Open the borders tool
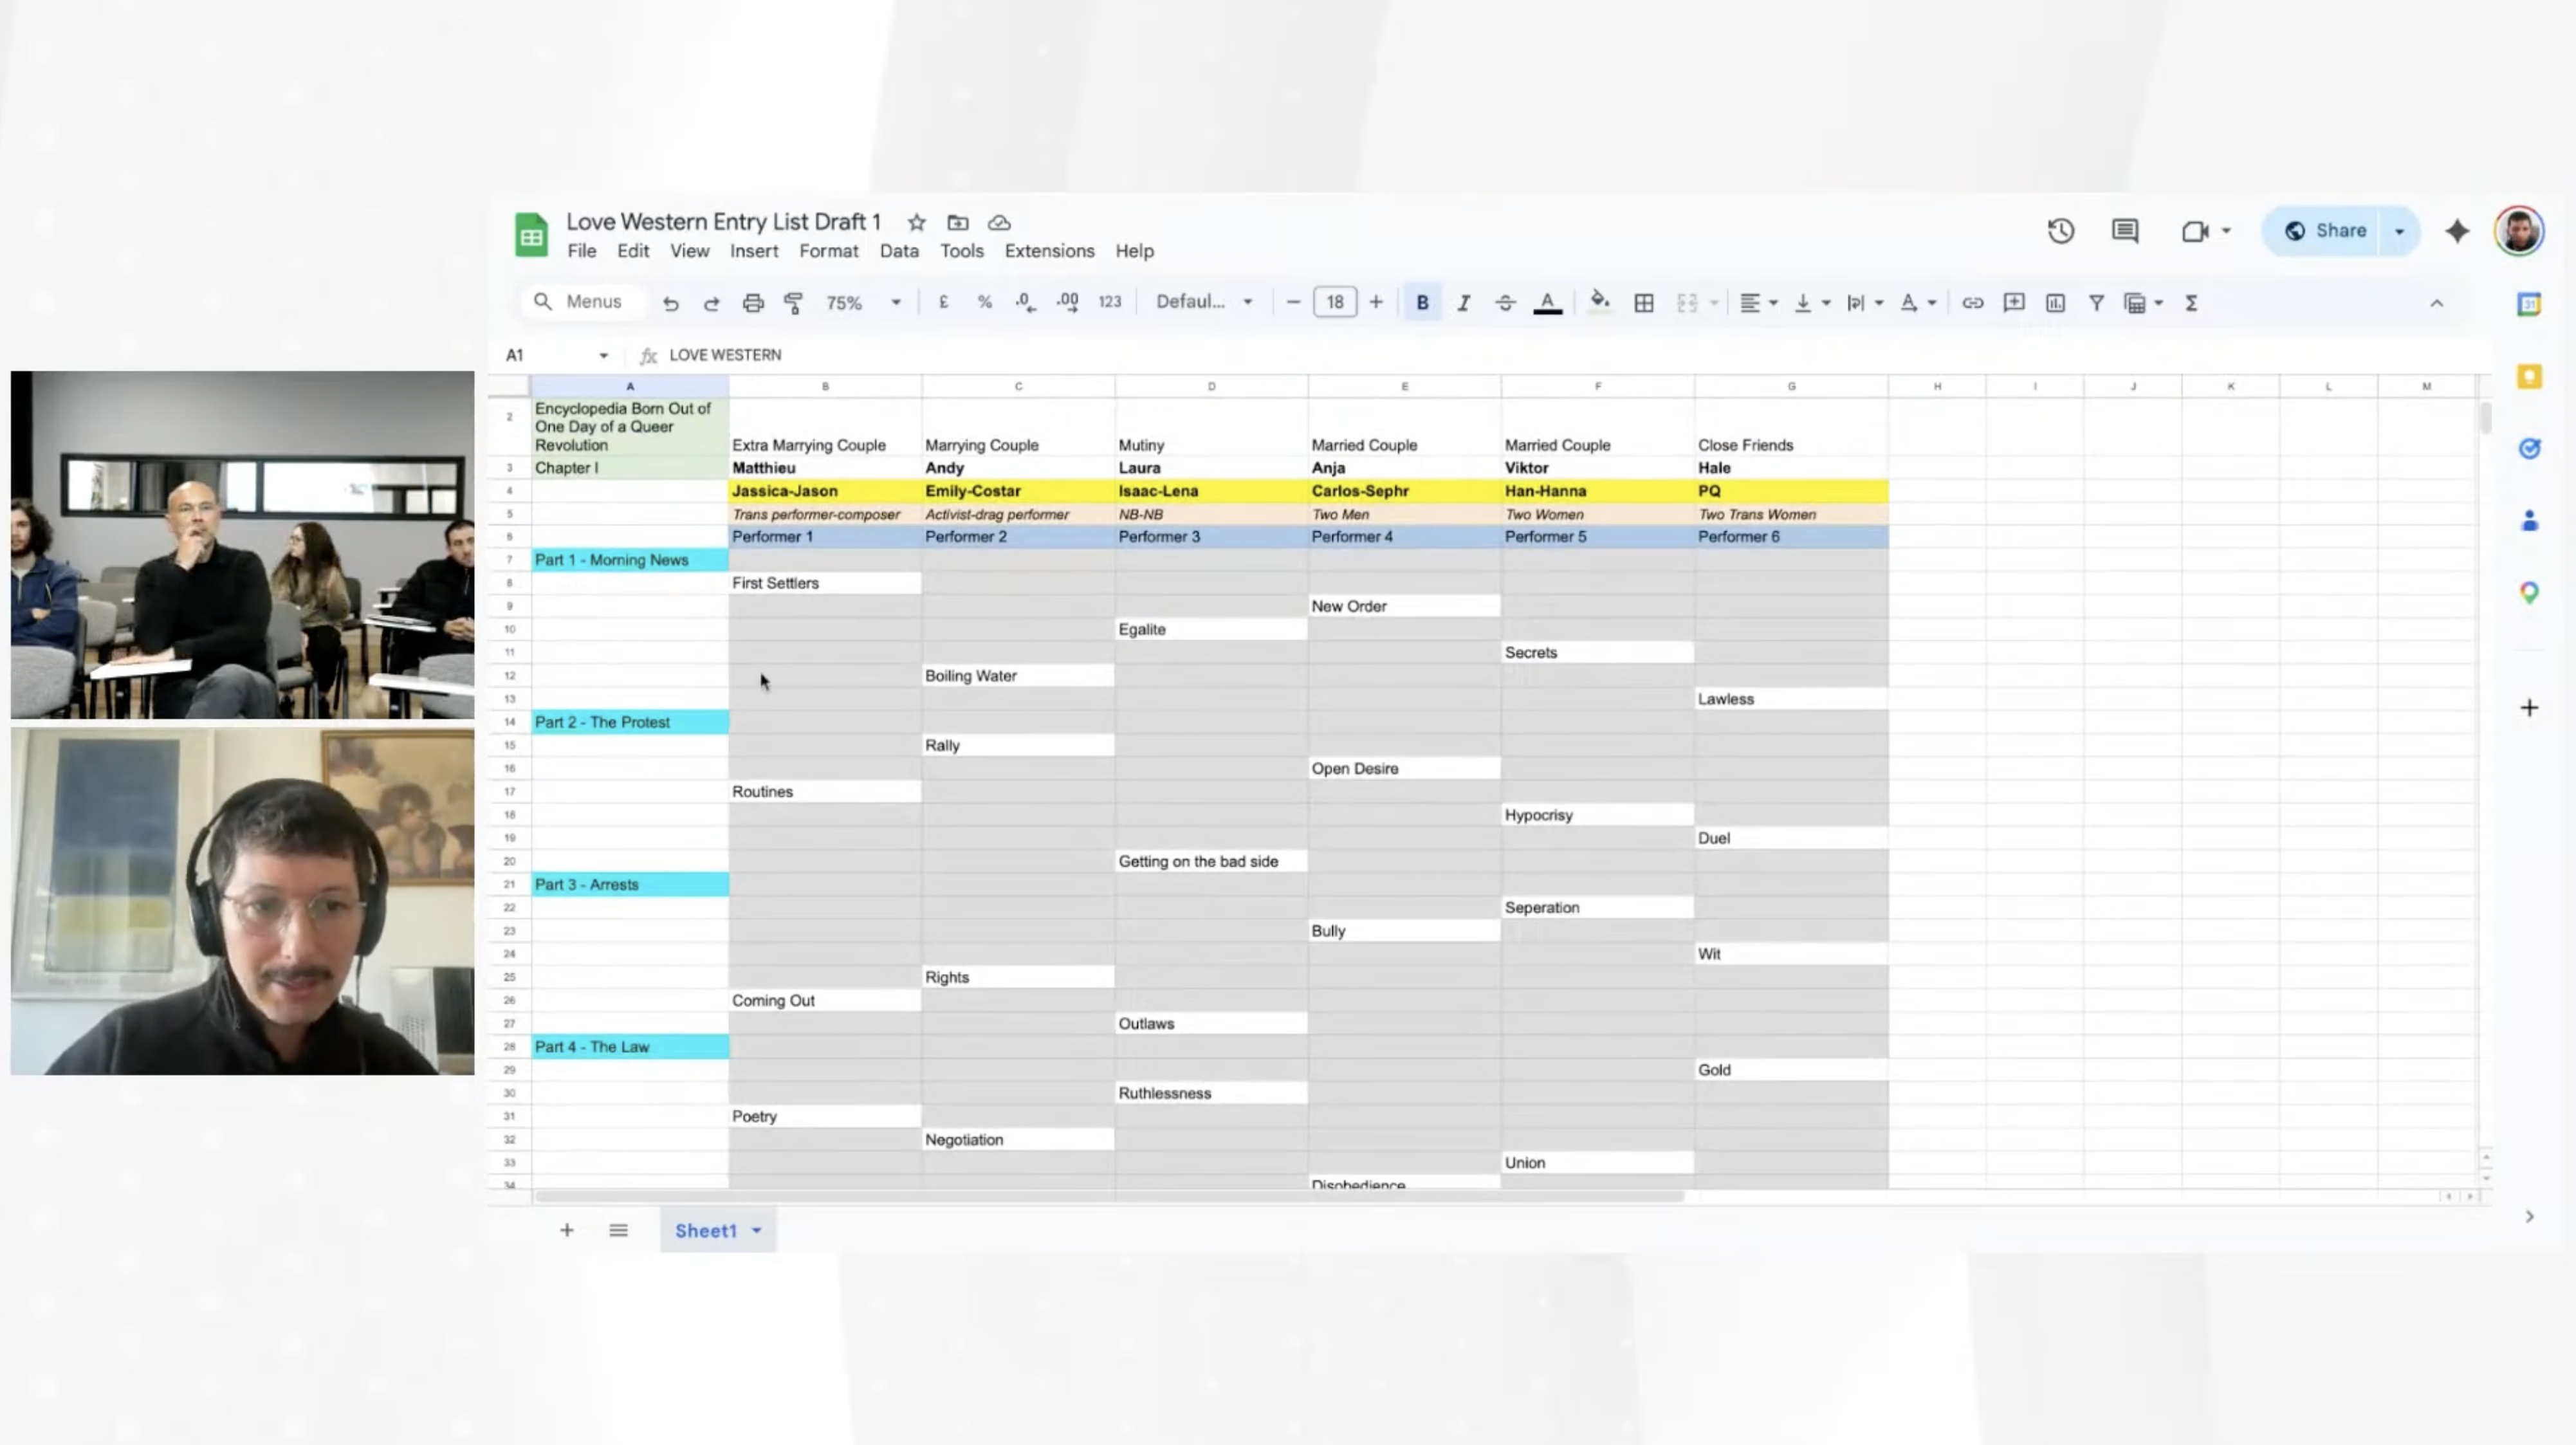This screenshot has height=1445, width=2576. click(x=1643, y=303)
